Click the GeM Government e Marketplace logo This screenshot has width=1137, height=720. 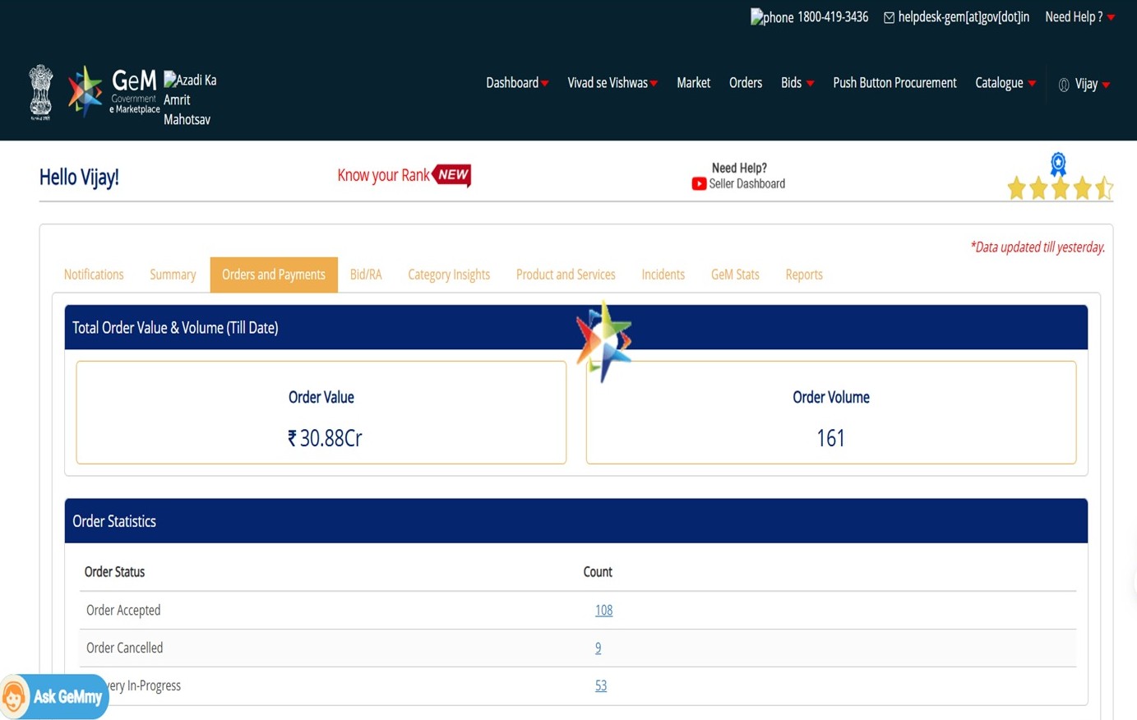(x=113, y=91)
